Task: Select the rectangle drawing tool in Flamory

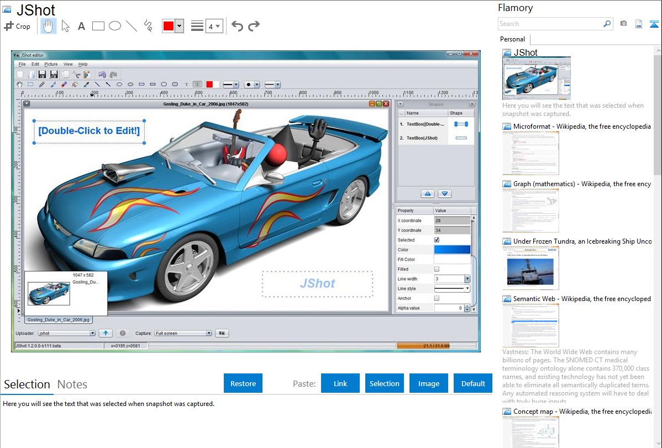Action: (98, 26)
